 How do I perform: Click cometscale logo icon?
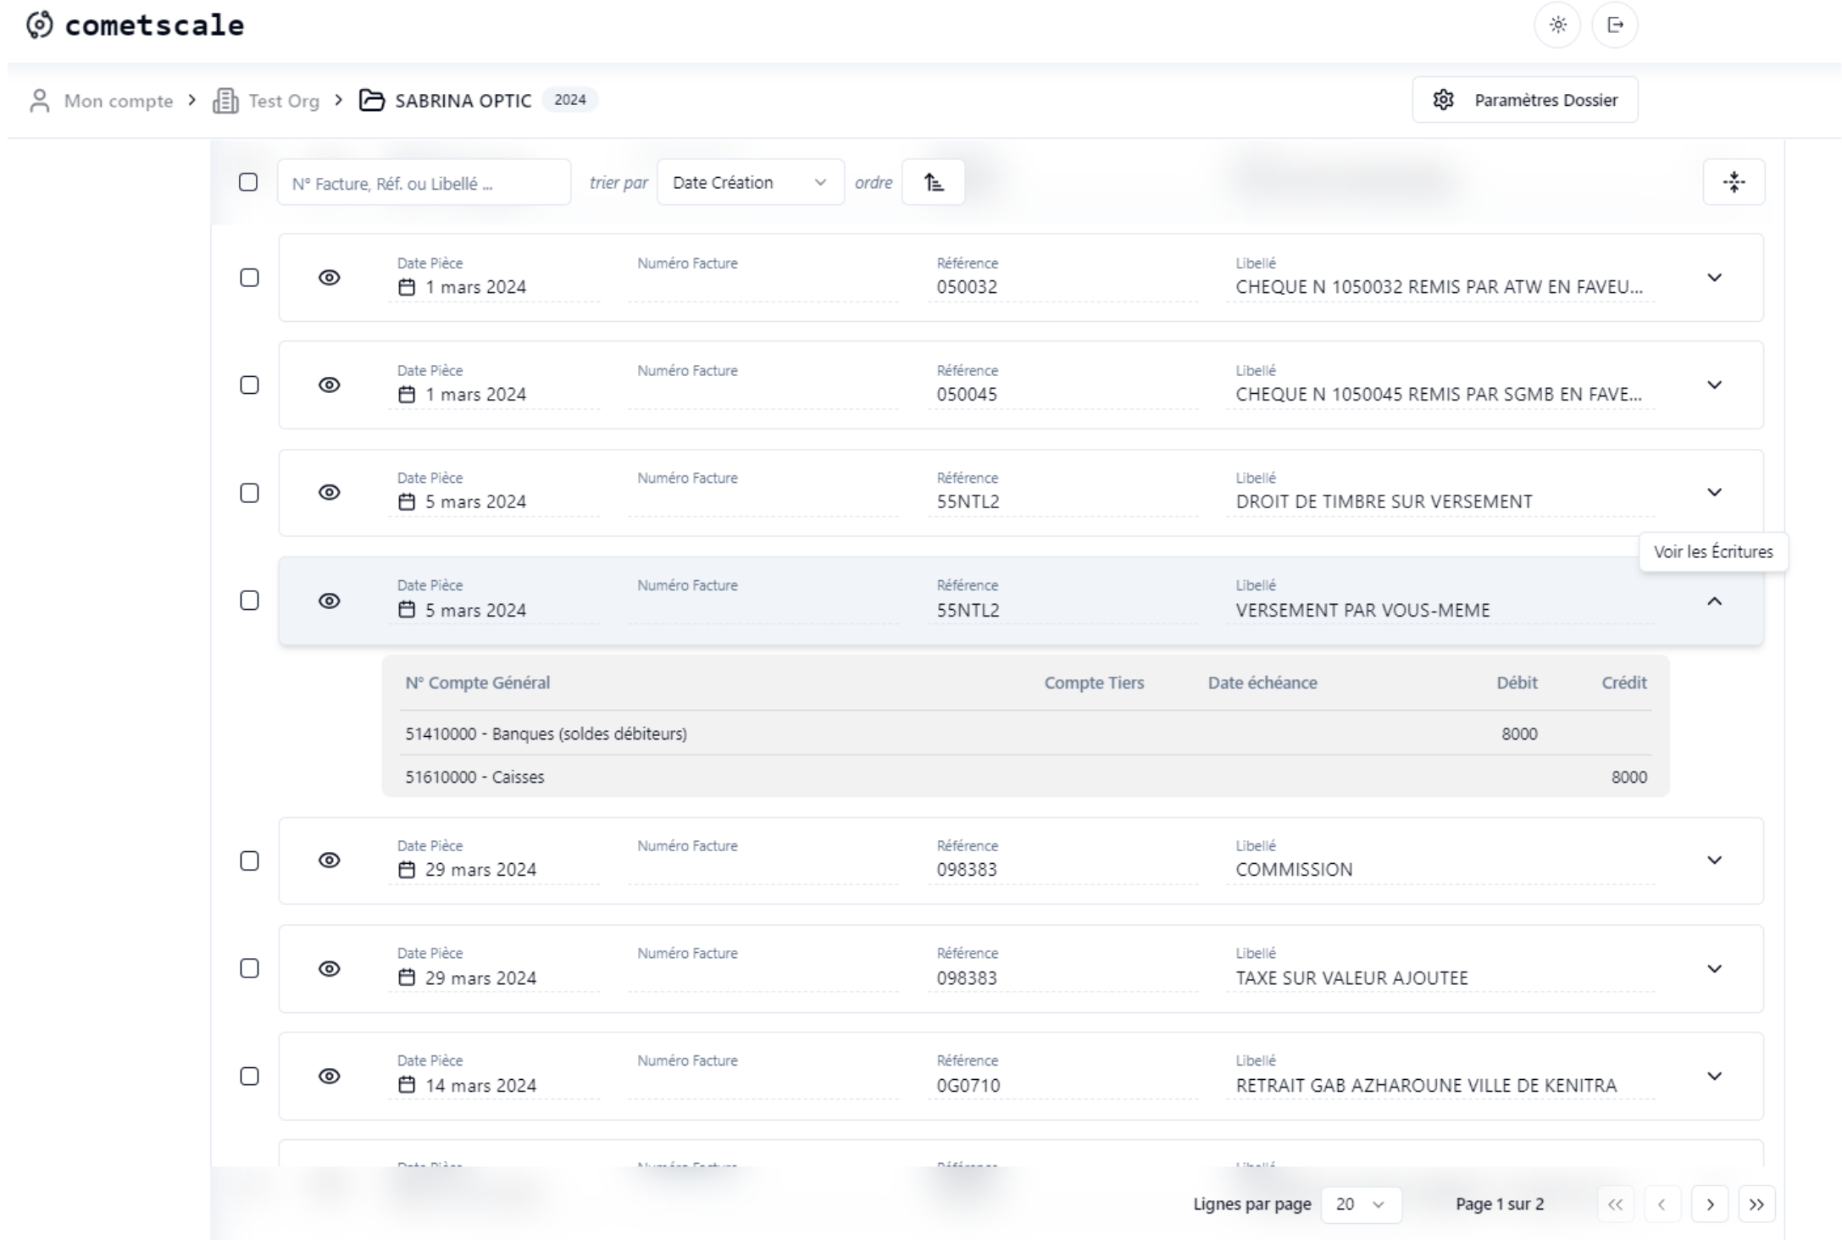39,25
